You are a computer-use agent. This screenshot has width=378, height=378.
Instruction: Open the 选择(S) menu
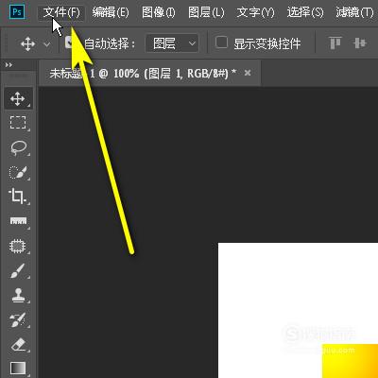point(305,13)
